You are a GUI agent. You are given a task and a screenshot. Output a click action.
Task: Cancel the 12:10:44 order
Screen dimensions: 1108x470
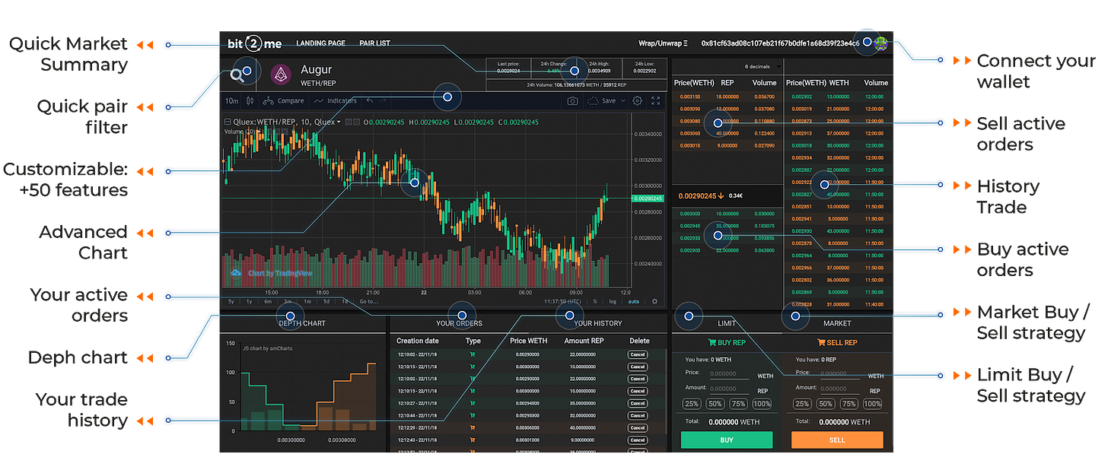[x=638, y=416]
